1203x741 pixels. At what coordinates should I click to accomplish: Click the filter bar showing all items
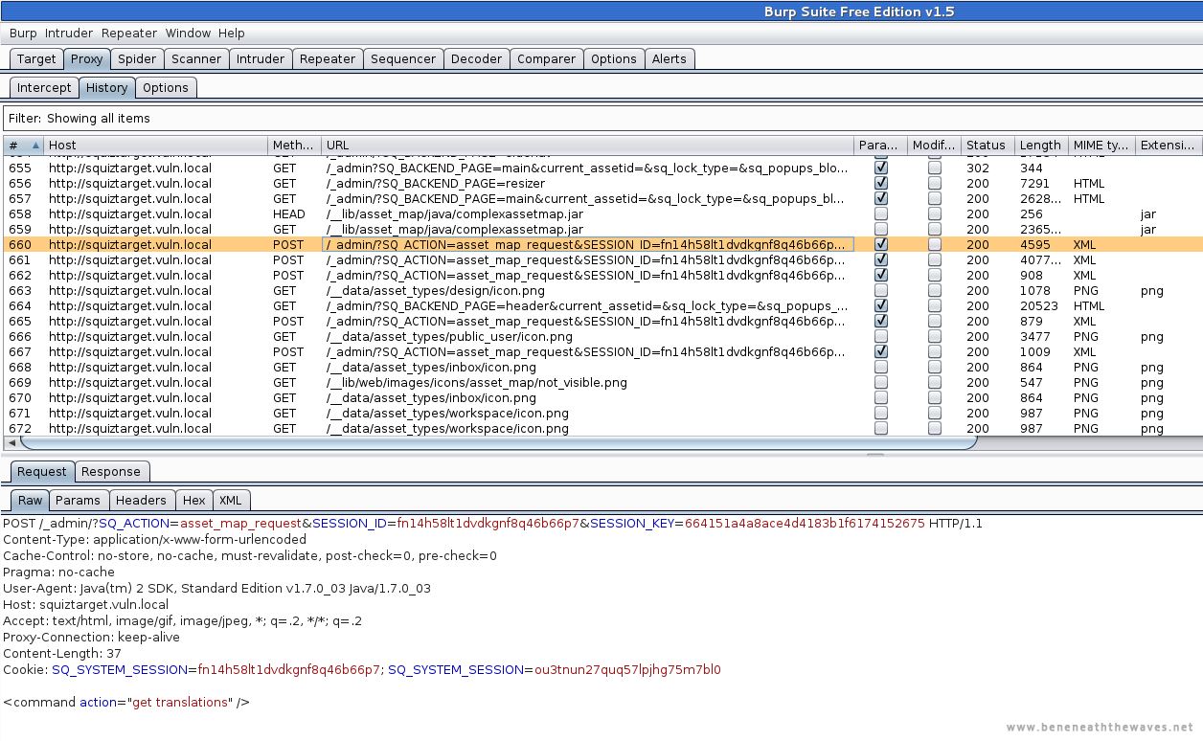click(601, 118)
